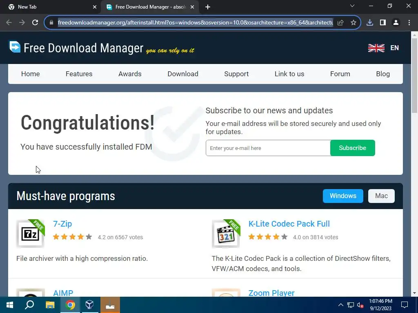Close the Free Download Manager tab
This screenshot has height=313, width=418.
[192, 7]
